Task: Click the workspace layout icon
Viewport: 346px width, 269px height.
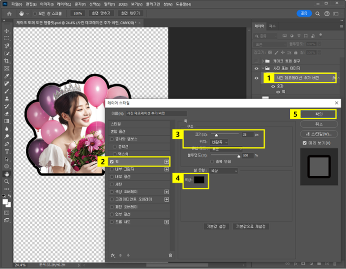Action: point(336,14)
